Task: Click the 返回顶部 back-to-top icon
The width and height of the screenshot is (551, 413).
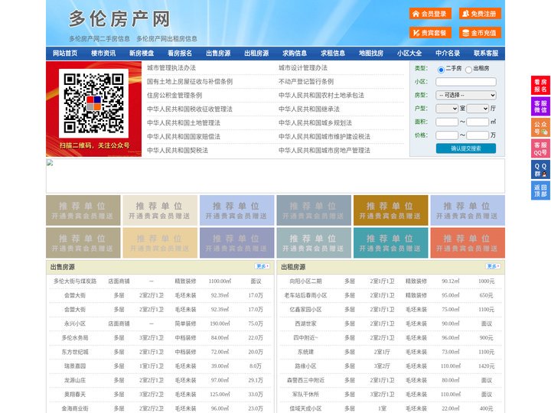Action: 540,190
